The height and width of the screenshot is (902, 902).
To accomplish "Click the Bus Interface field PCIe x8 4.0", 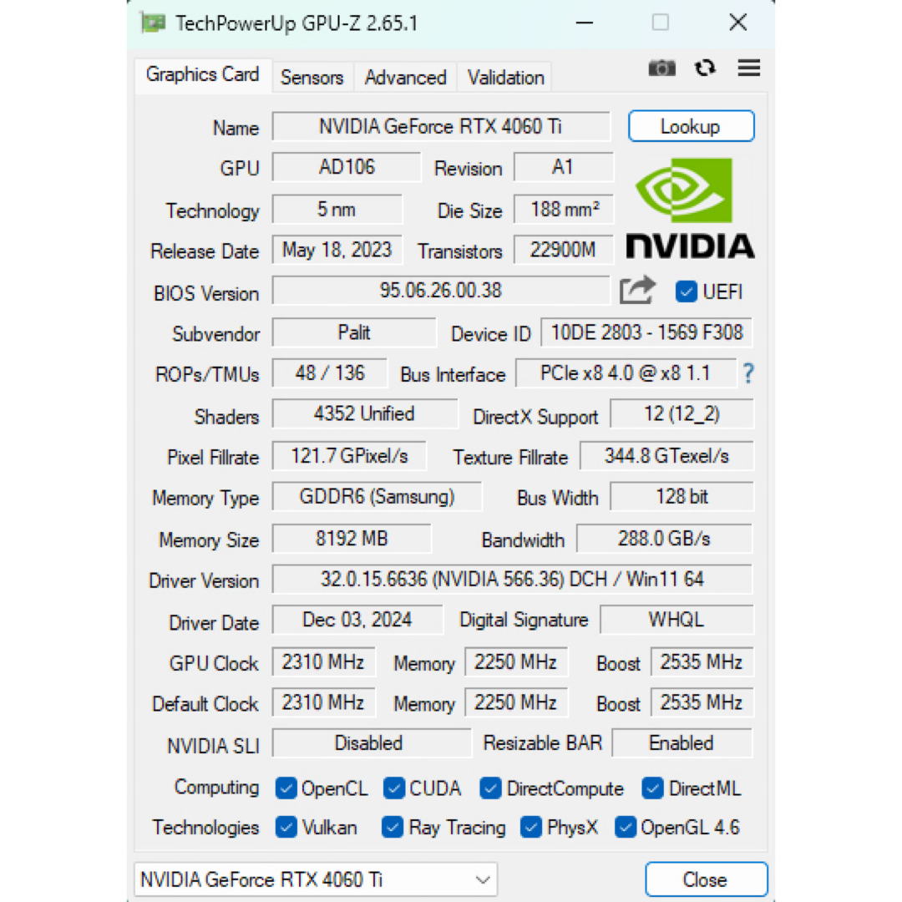I will (626, 373).
